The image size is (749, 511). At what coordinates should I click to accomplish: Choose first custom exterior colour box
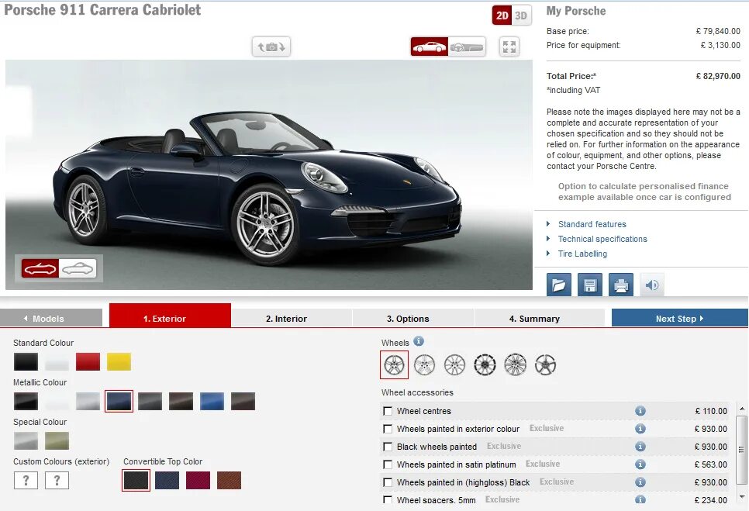tap(26, 481)
